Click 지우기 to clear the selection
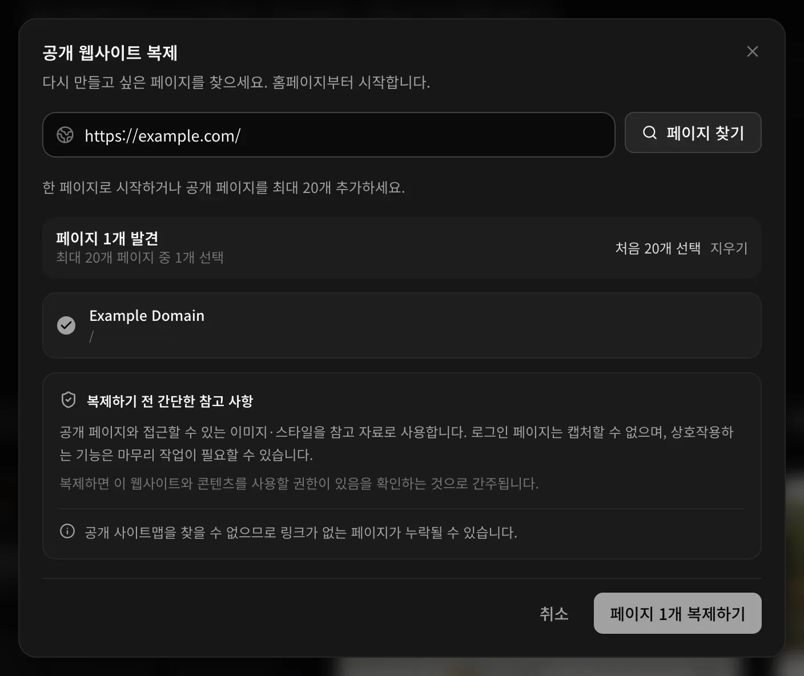 [729, 248]
